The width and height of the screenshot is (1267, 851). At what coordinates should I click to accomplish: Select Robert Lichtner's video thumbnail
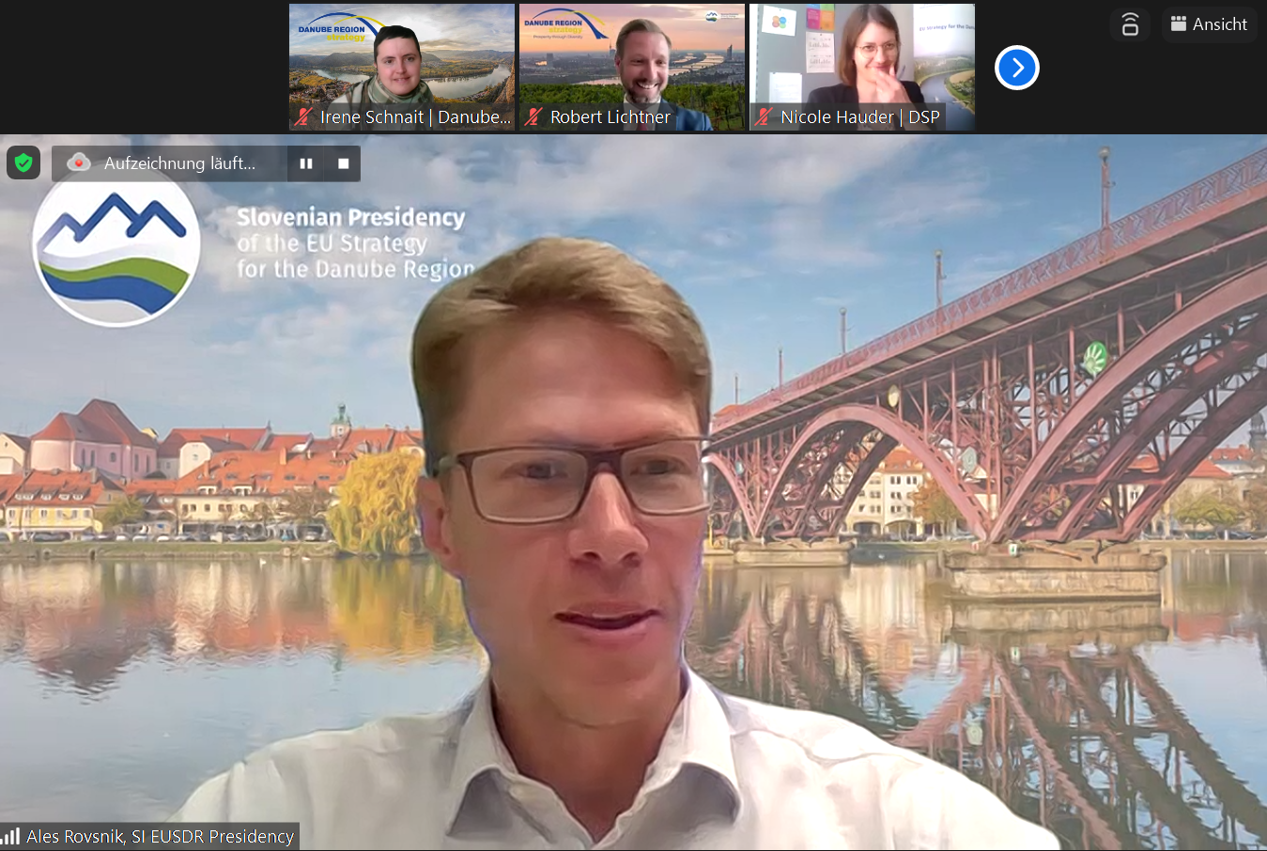632,56
